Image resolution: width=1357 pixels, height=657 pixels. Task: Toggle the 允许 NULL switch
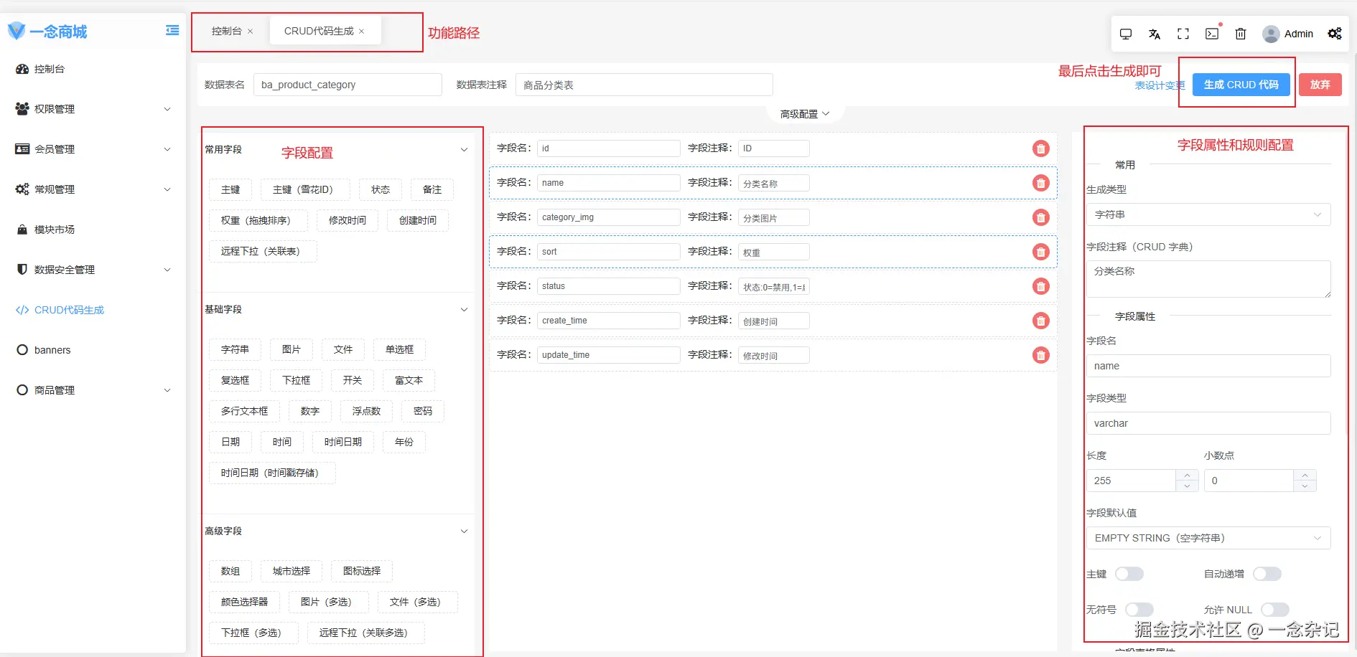pyautogui.click(x=1275, y=610)
